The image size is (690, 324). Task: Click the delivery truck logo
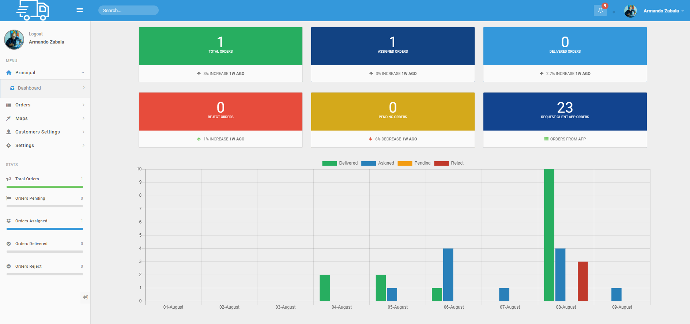tap(33, 10)
